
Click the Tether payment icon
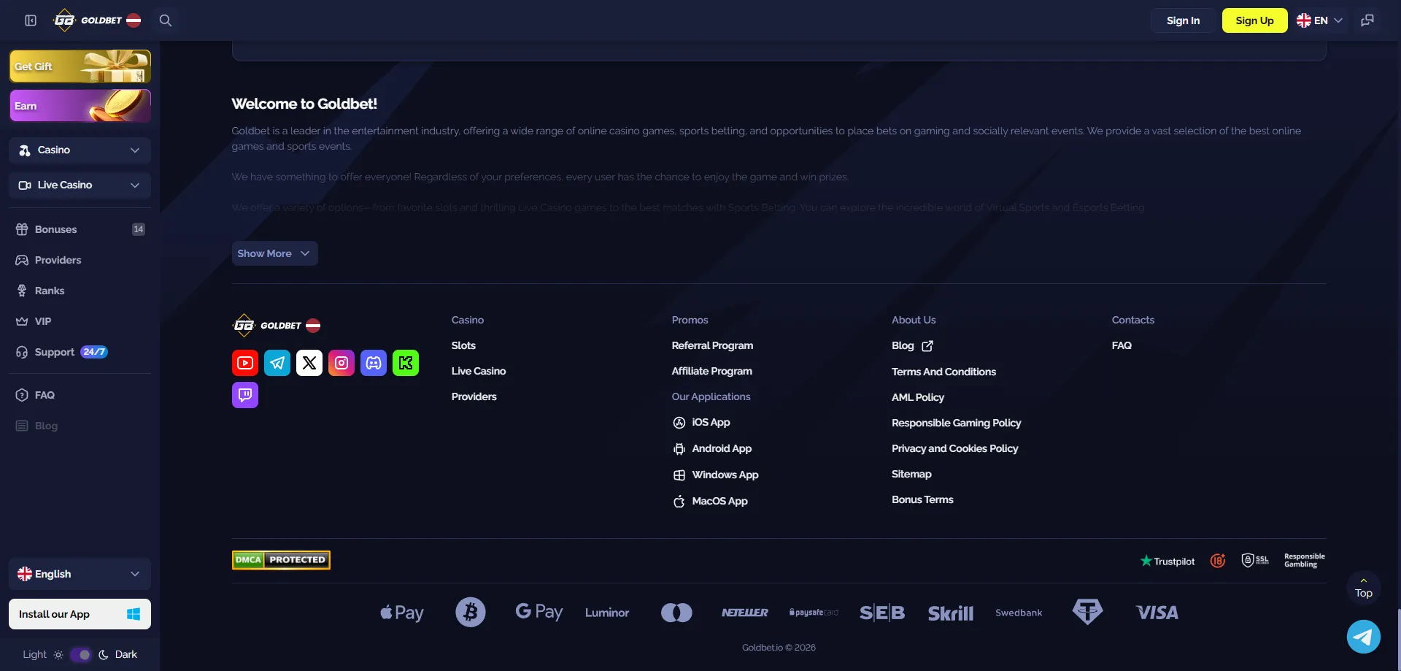pyautogui.click(x=1087, y=612)
